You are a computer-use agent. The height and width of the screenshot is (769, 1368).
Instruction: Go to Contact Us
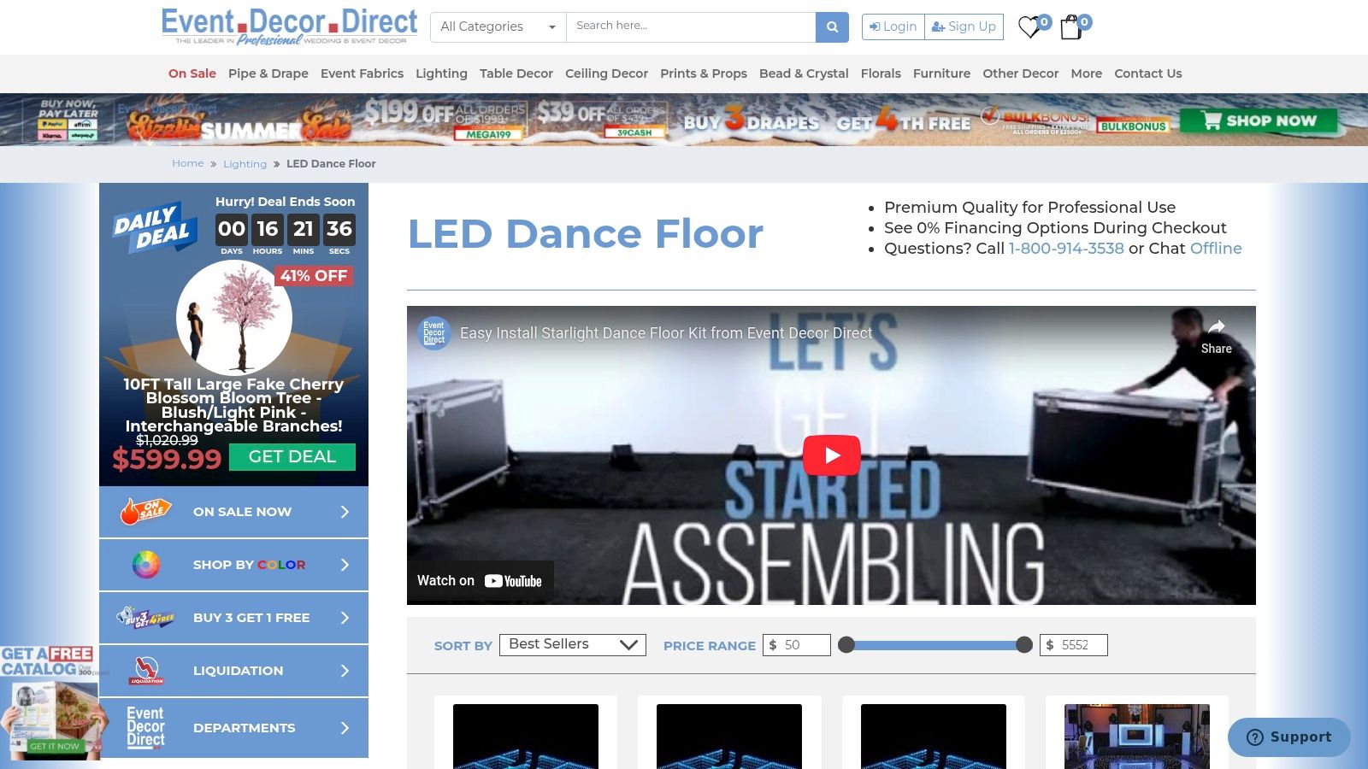1148,73
